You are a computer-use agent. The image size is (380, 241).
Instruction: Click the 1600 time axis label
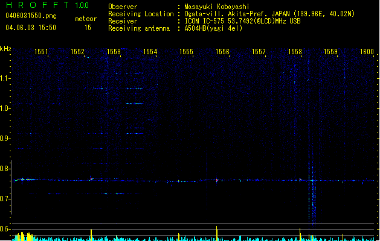[367, 51]
